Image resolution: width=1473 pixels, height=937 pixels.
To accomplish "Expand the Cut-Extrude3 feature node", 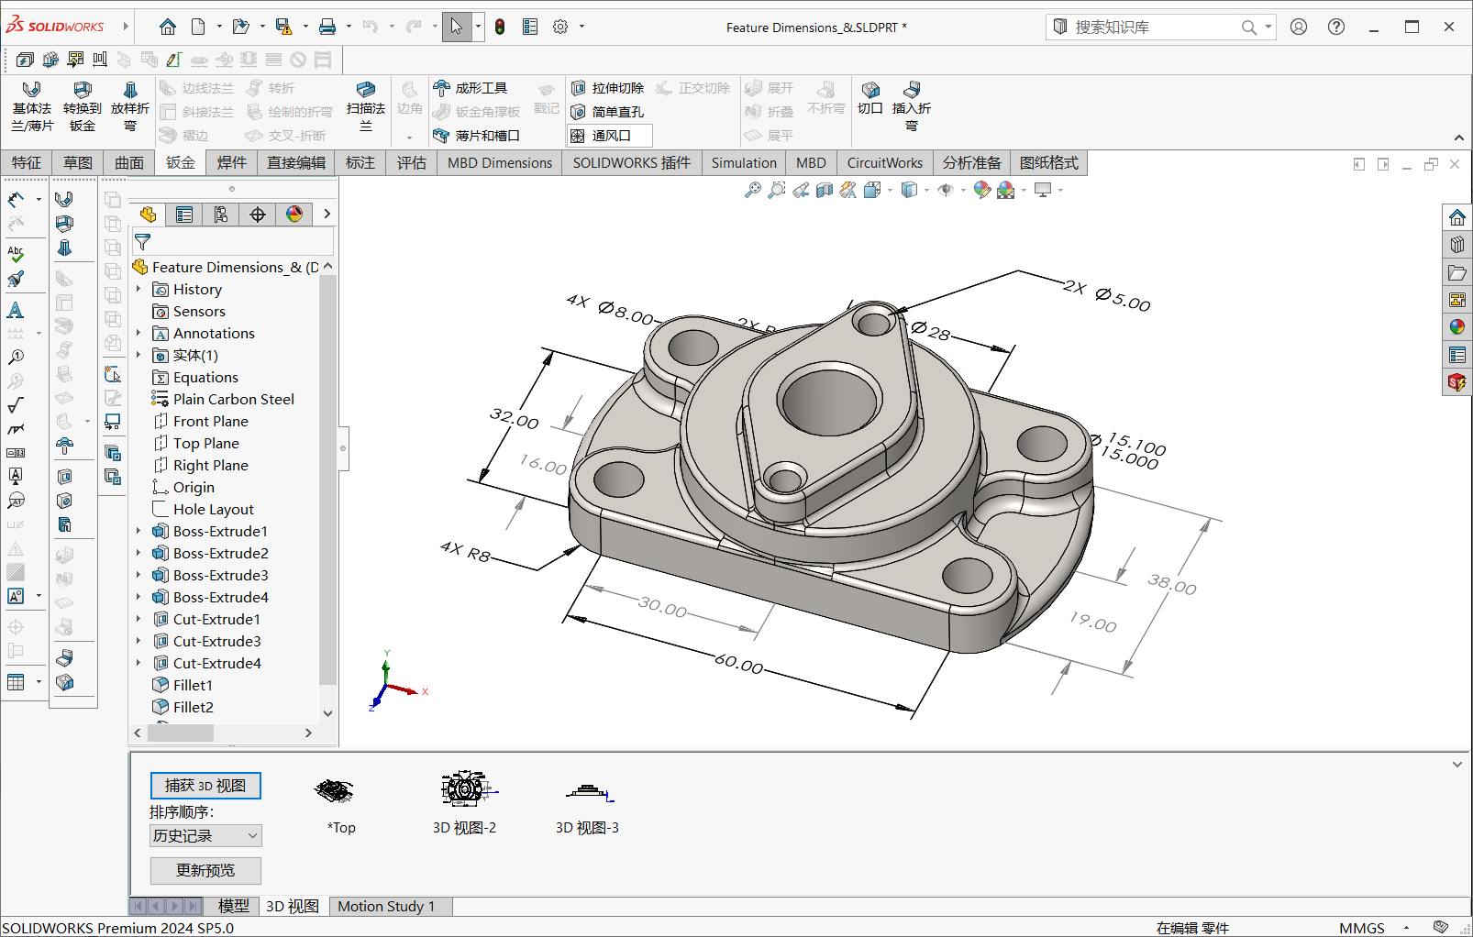I will pyautogui.click(x=139, y=641).
